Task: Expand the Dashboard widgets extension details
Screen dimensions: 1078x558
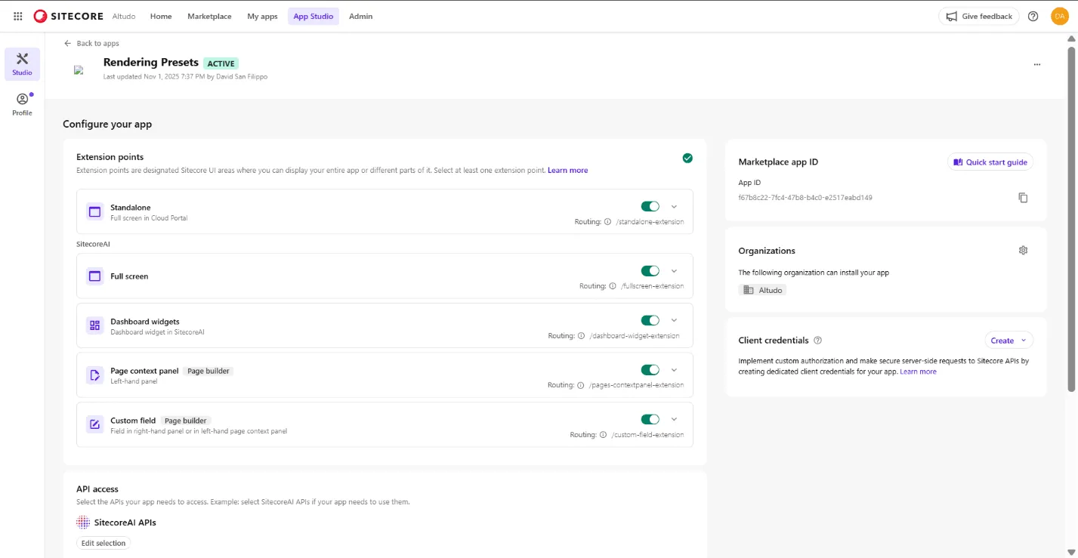Action: click(674, 319)
